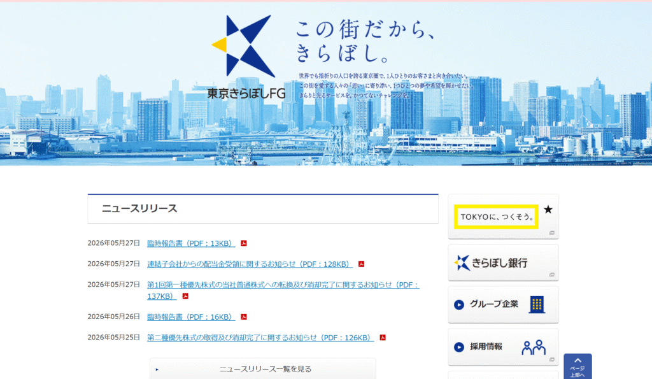Click PDF icon beside the 128KB notice

pos(362,264)
